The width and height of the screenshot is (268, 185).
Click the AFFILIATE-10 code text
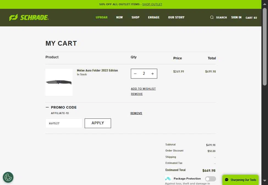pos(60,113)
